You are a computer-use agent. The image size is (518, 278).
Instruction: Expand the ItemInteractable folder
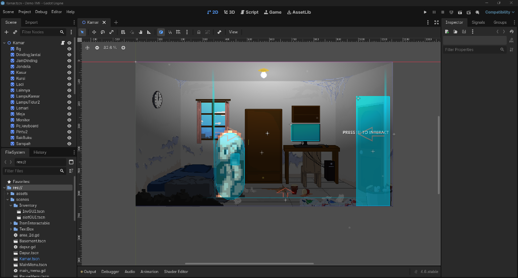point(11,223)
